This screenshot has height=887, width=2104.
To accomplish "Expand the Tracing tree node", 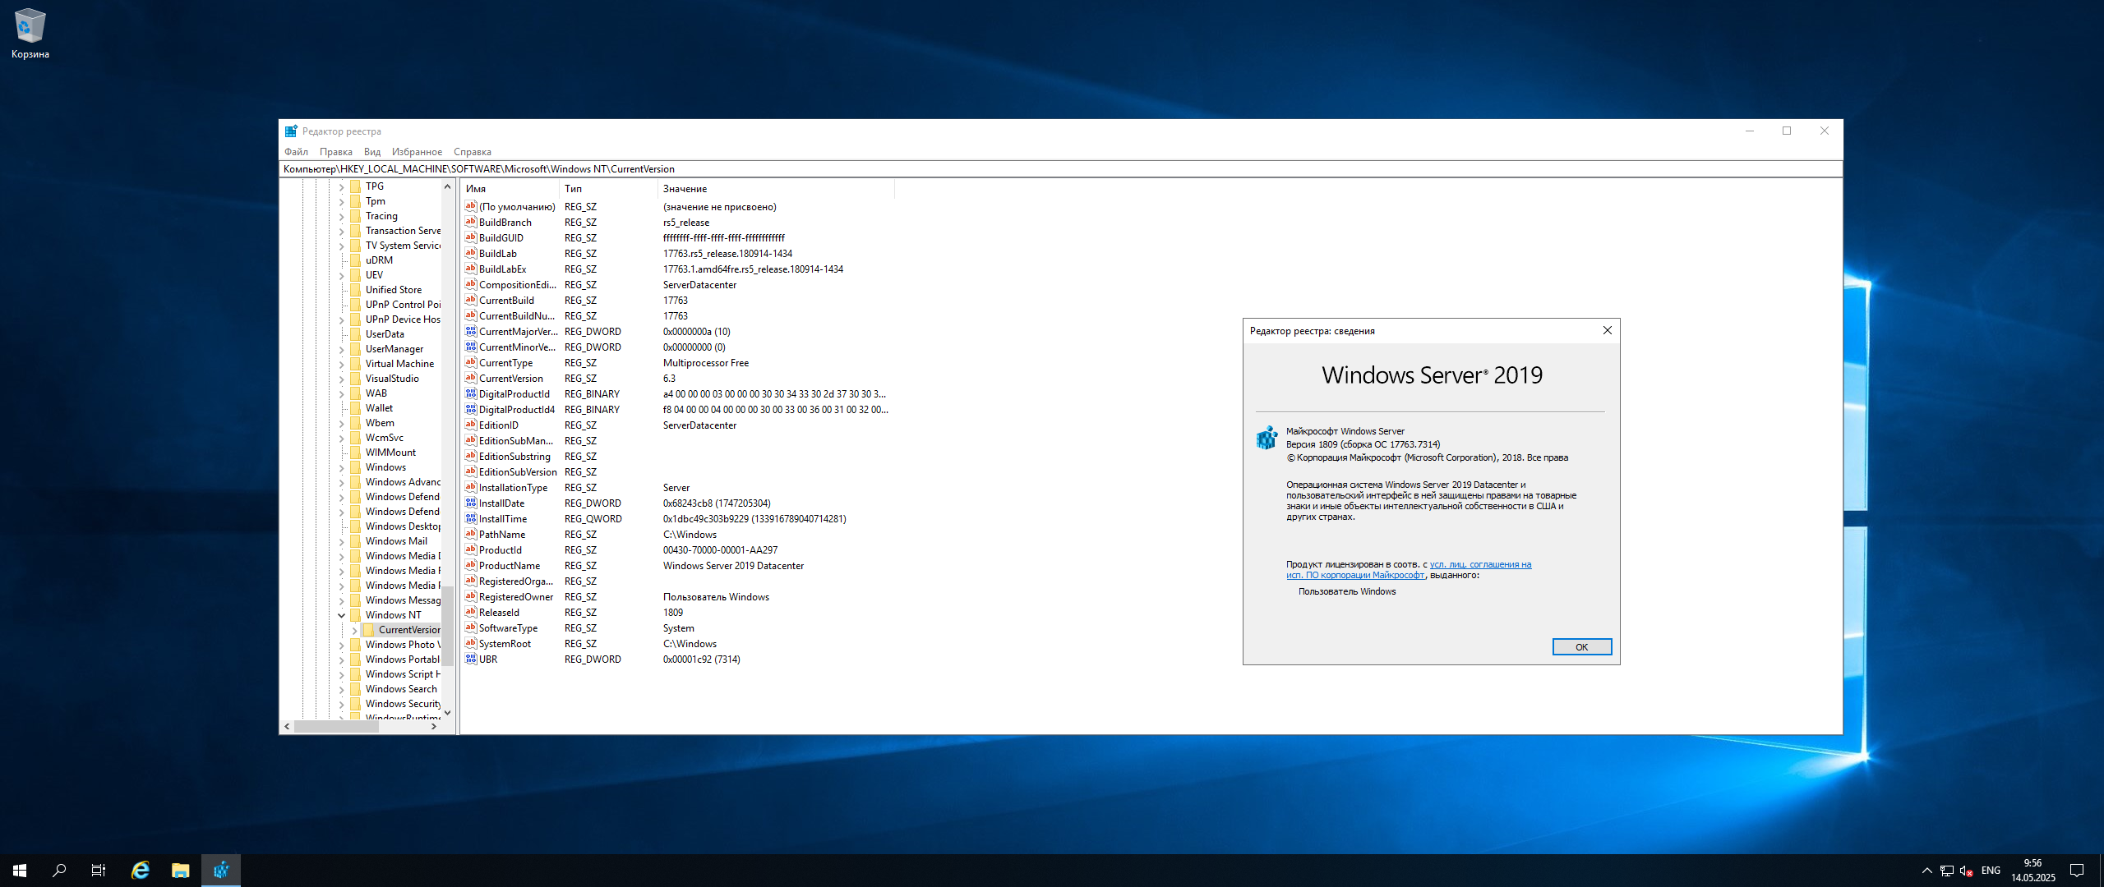I will [x=341, y=216].
